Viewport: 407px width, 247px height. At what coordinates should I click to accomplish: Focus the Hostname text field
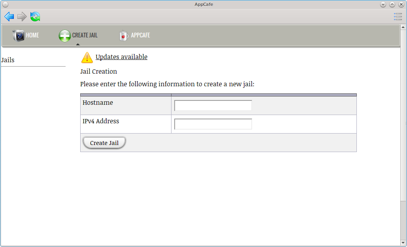tap(213, 106)
